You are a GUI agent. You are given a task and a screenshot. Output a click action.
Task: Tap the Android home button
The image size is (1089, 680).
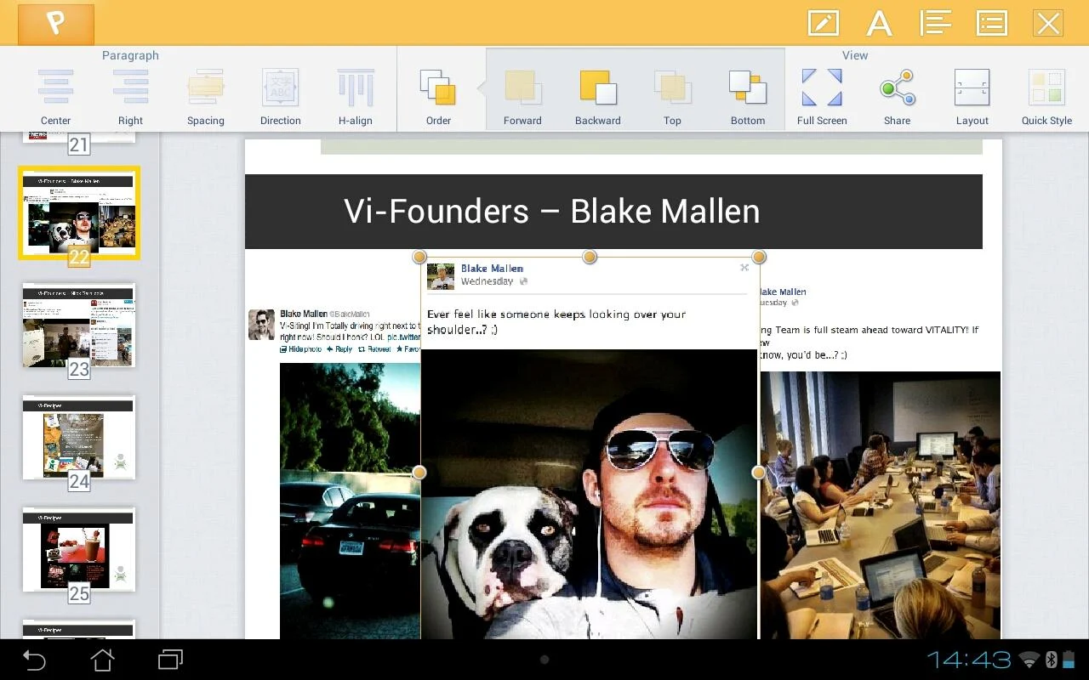point(102,660)
